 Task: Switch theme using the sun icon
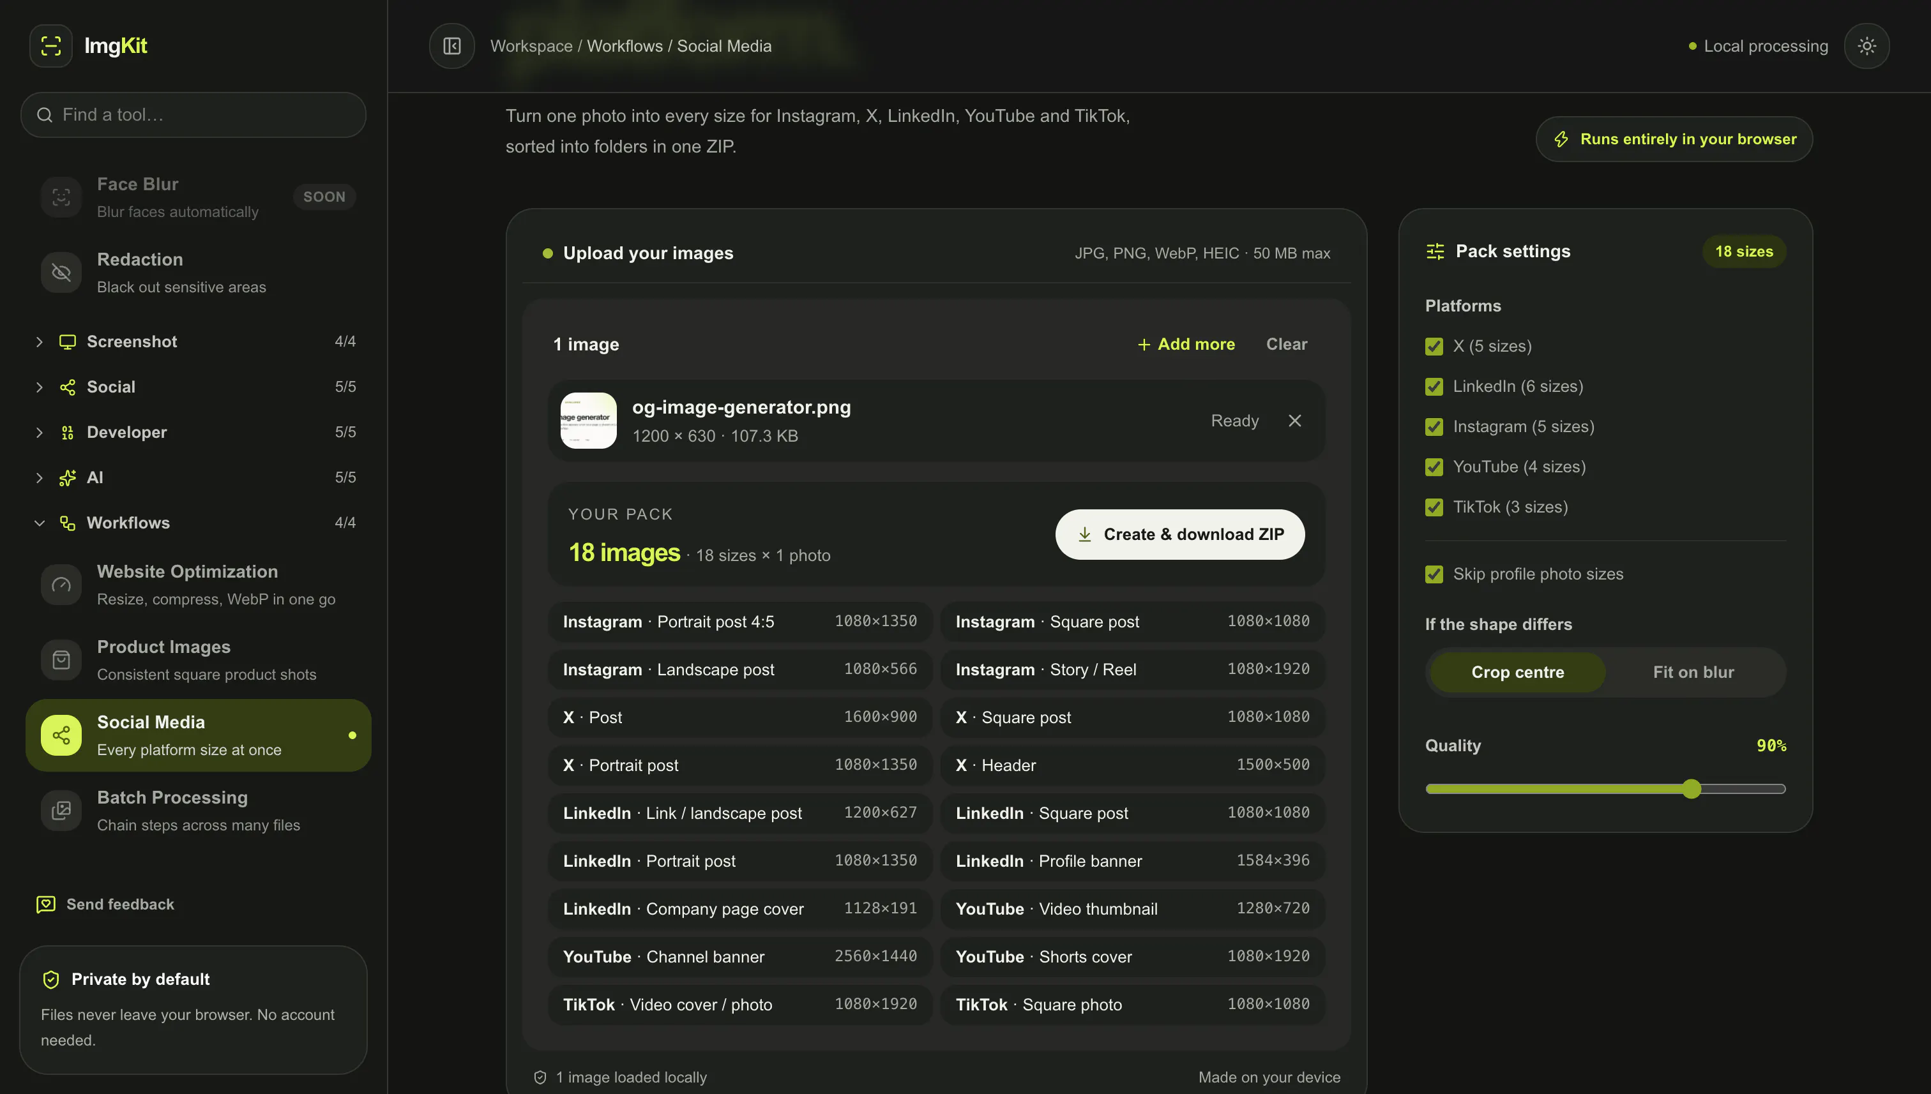(x=1867, y=46)
